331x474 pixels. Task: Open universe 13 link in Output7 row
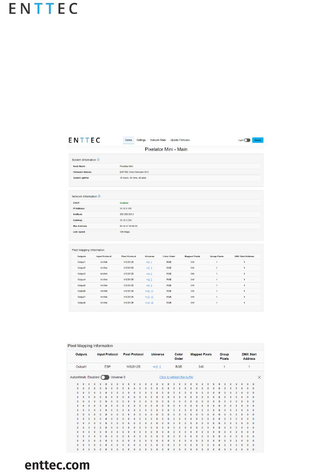(x=152, y=297)
